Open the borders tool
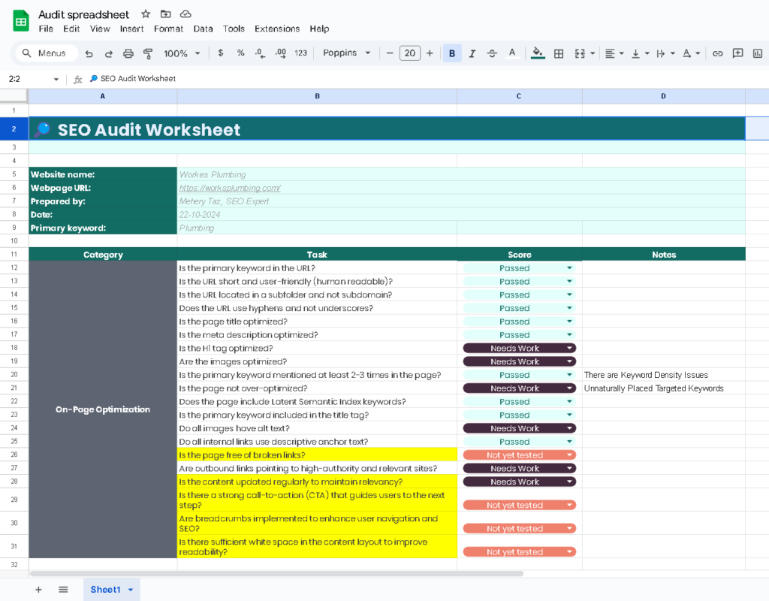 click(559, 53)
